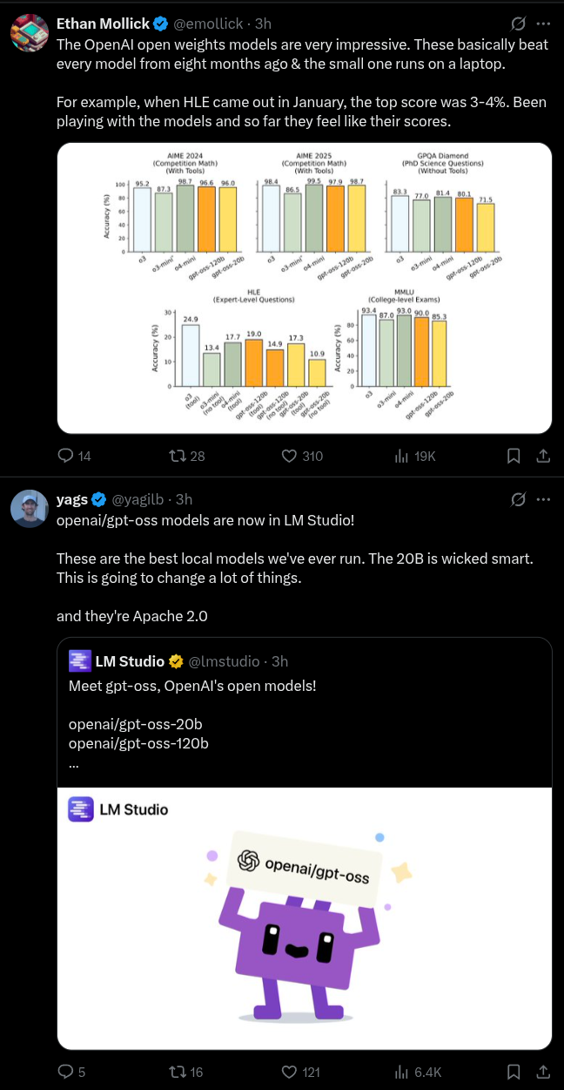Open more options for Ethan Mollick's post

tap(543, 24)
